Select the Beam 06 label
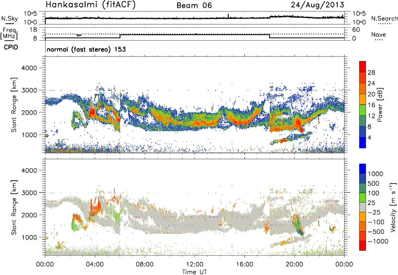The image size is (398, 275). [194, 5]
